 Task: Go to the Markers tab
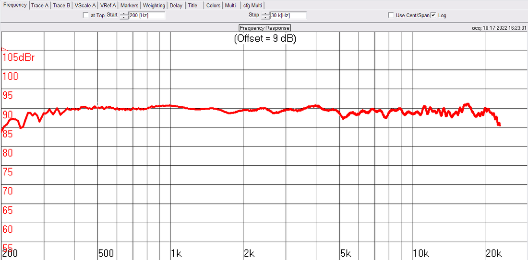pos(129,6)
